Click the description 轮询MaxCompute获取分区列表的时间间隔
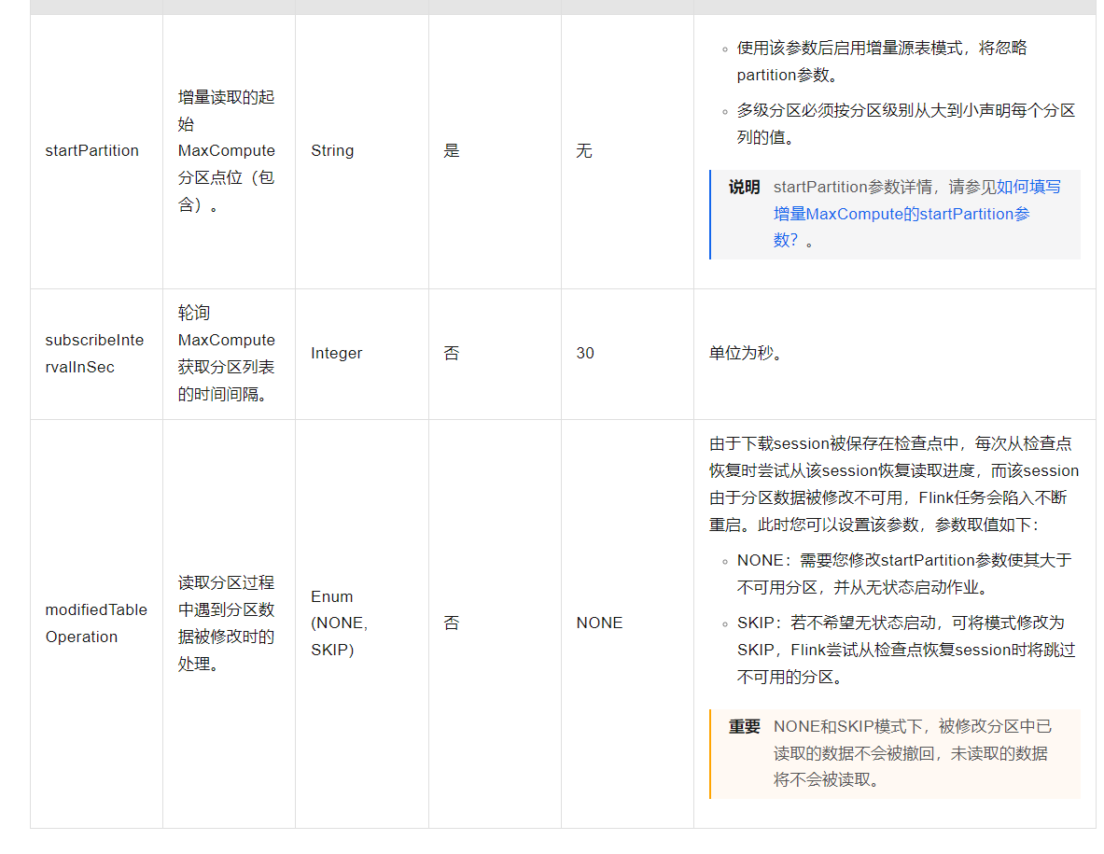 pyautogui.click(x=227, y=354)
